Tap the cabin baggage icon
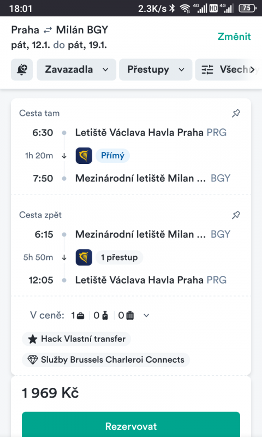This screenshot has width=262, height=437. 105,316
